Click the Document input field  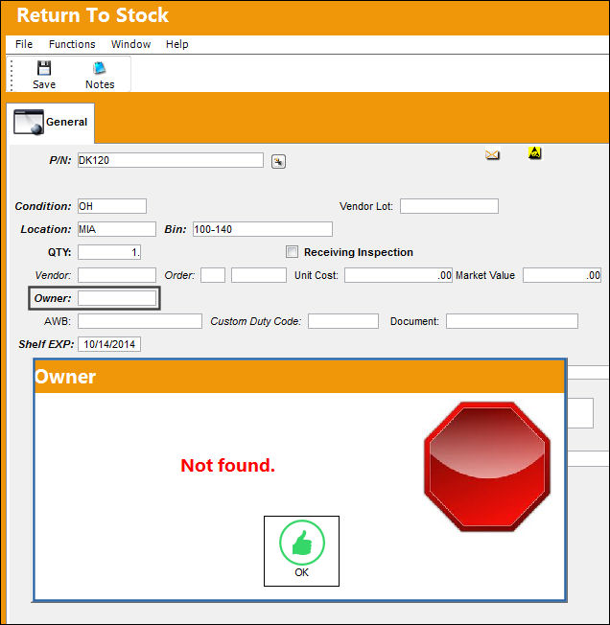click(x=512, y=321)
